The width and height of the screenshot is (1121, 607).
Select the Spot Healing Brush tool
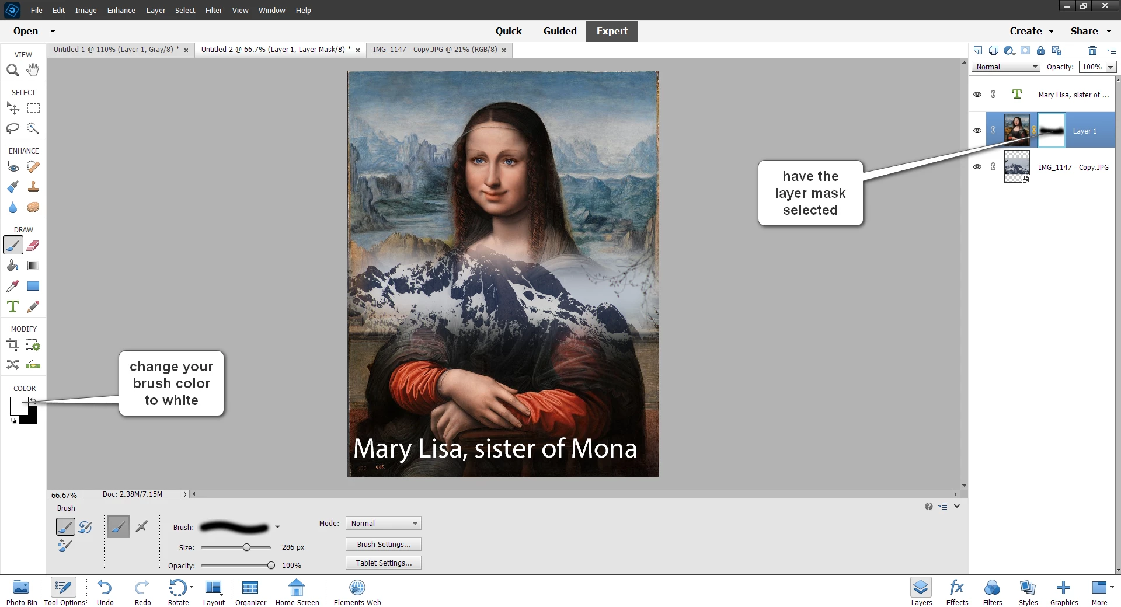(x=33, y=167)
